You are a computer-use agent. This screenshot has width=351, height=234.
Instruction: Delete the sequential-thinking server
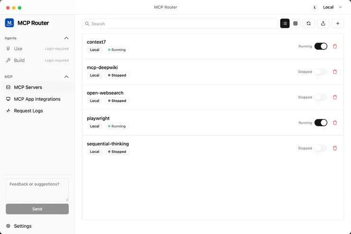[335, 148]
